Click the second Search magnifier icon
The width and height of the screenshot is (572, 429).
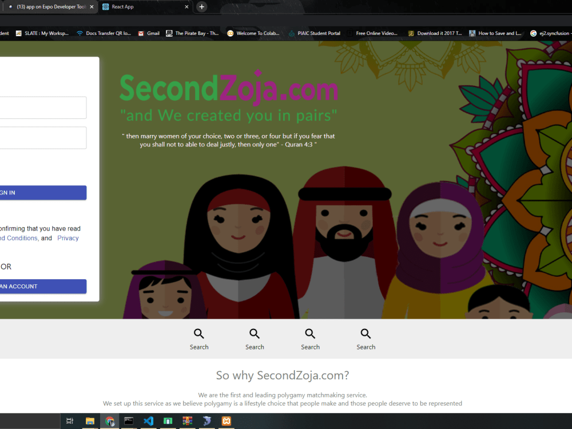pos(255,333)
